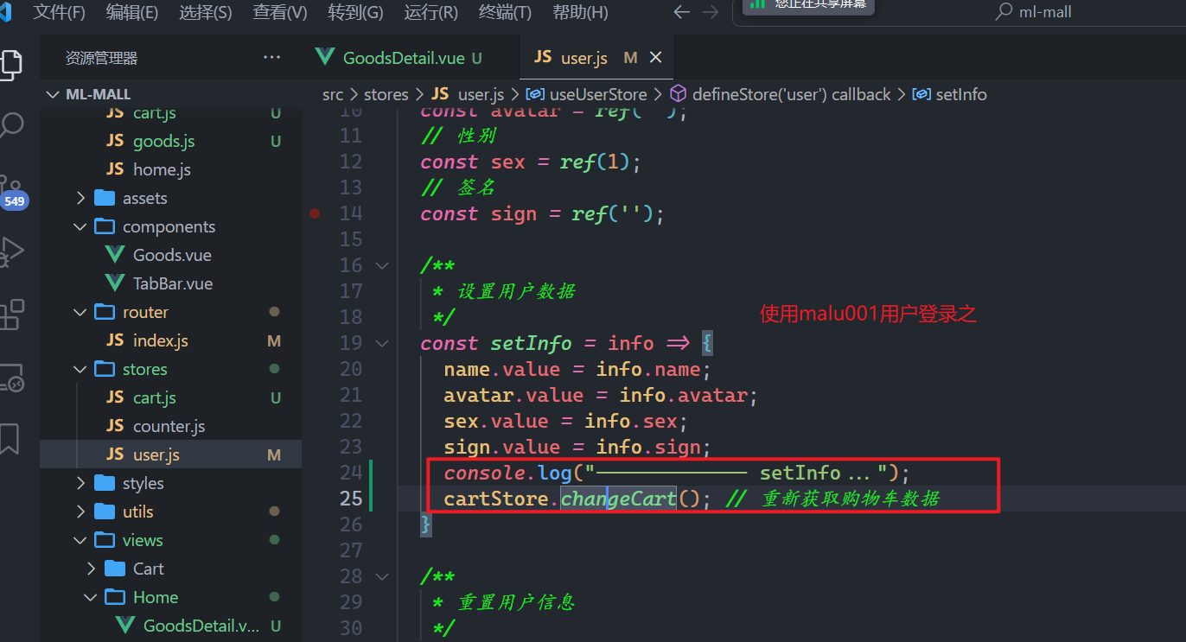This screenshot has width=1186, height=642.
Task: Expand the assets folder chevron
Action: point(80,198)
